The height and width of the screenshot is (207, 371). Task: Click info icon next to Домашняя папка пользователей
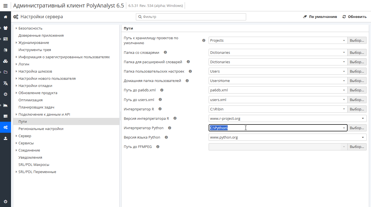coord(187,81)
